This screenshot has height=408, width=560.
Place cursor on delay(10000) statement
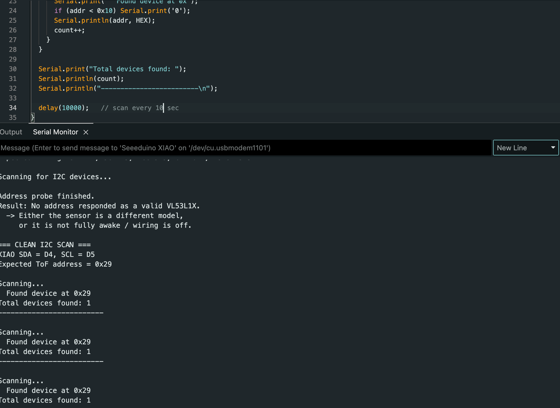(63, 108)
